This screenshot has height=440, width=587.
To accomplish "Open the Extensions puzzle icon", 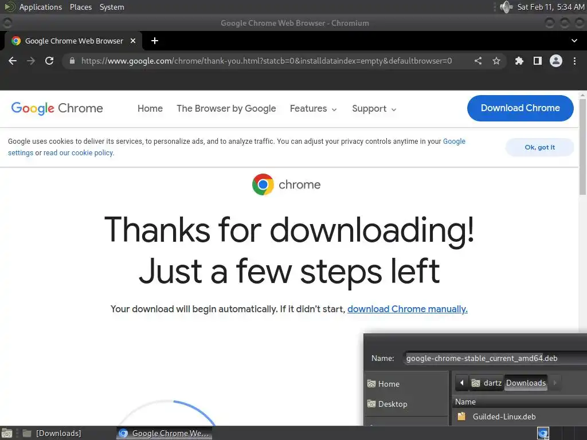I will (519, 61).
